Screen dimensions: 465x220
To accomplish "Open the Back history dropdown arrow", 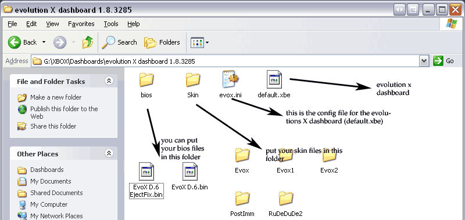I will pos(44,42).
